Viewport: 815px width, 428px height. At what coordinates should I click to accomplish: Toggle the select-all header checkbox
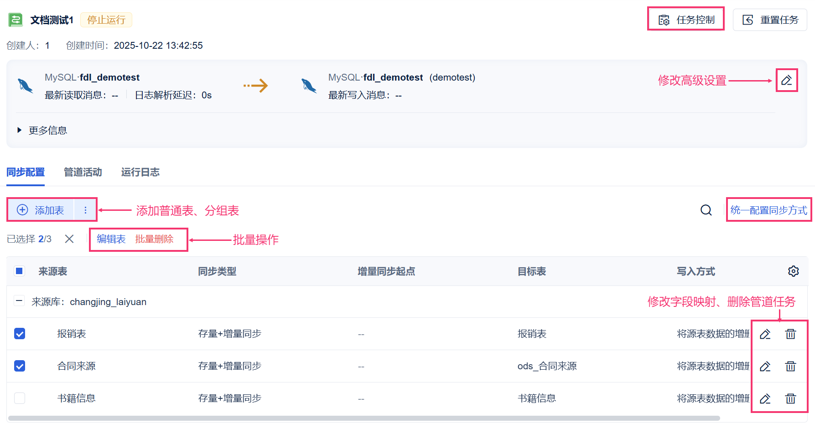pyautogui.click(x=20, y=271)
